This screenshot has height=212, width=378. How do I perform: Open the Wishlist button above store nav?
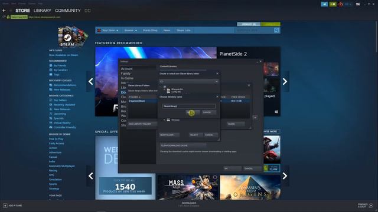pyautogui.click(x=249, y=24)
